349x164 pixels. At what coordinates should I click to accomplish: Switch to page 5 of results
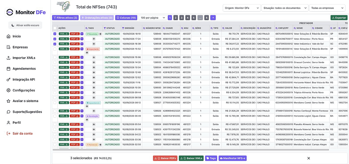pos(194,18)
